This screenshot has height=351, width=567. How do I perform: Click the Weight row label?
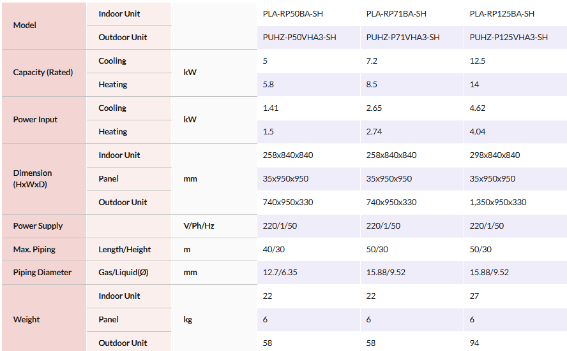26,320
